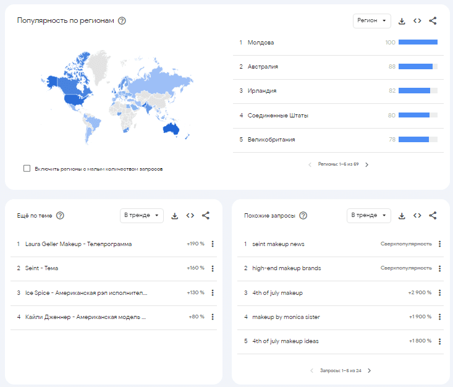Go to previous page of queries
The image size is (453, 387).
[311, 370]
